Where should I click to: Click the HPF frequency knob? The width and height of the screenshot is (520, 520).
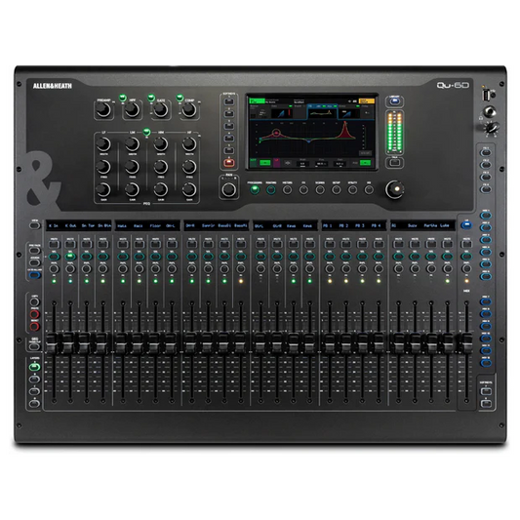coord(132,110)
